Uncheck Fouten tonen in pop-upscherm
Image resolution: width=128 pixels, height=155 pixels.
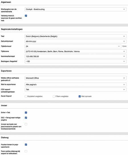click(26, 145)
